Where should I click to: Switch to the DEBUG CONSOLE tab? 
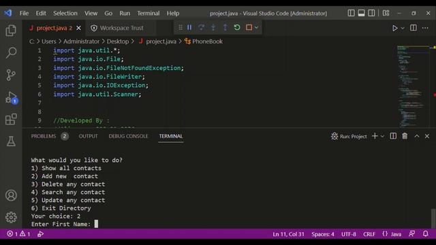pyautogui.click(x=128, y=136)
